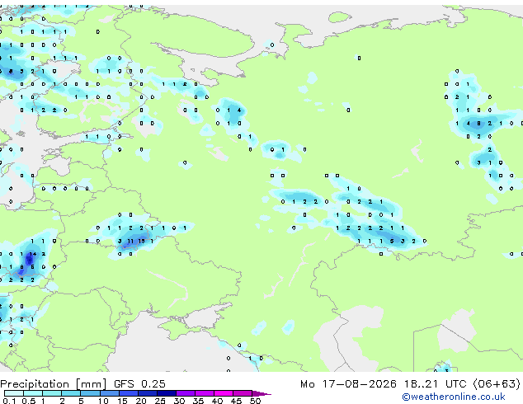
Task: Pick the 10–15 mm legend color swatch
Action: 109,393
